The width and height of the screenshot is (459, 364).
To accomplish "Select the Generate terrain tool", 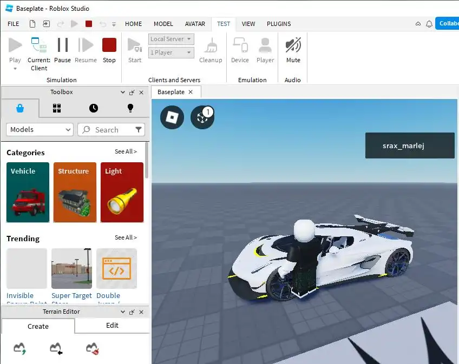I will [20, 348].
